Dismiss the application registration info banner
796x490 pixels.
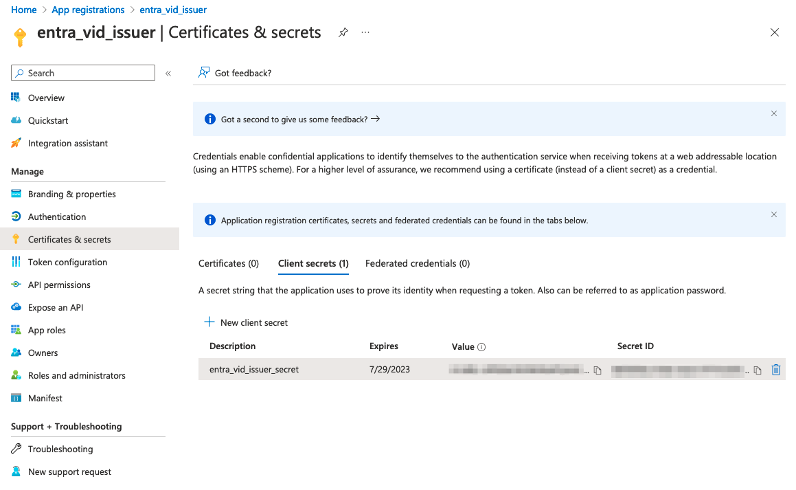(x=774, y=214)
